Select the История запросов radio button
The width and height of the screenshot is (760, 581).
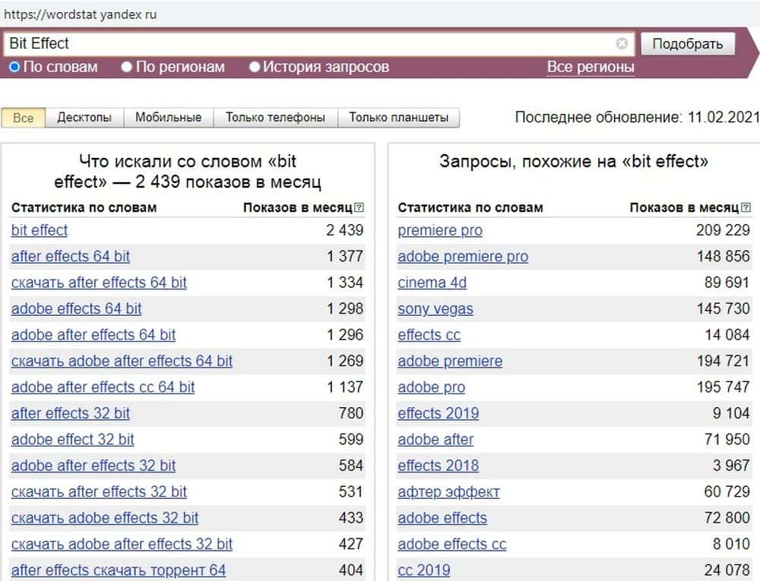[x=255, y=67]
